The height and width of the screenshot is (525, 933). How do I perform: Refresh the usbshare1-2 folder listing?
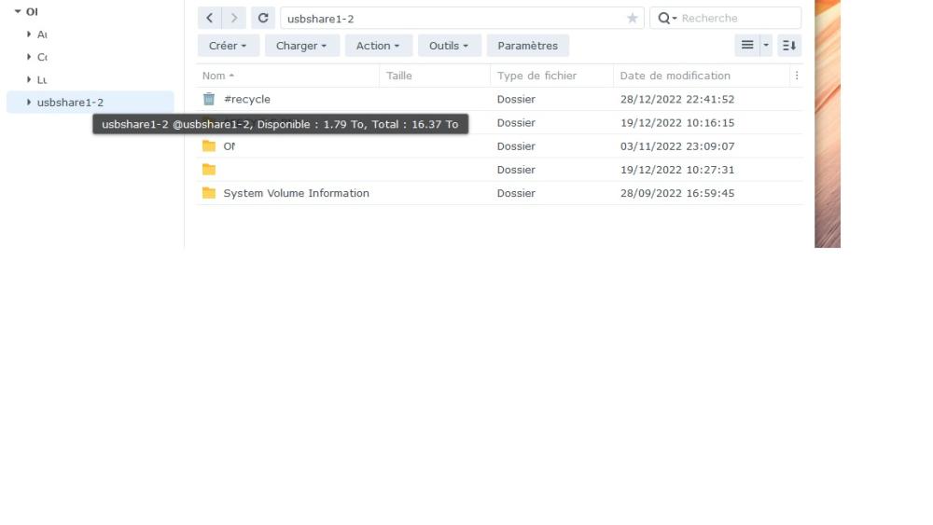click(x=263, y=19)
